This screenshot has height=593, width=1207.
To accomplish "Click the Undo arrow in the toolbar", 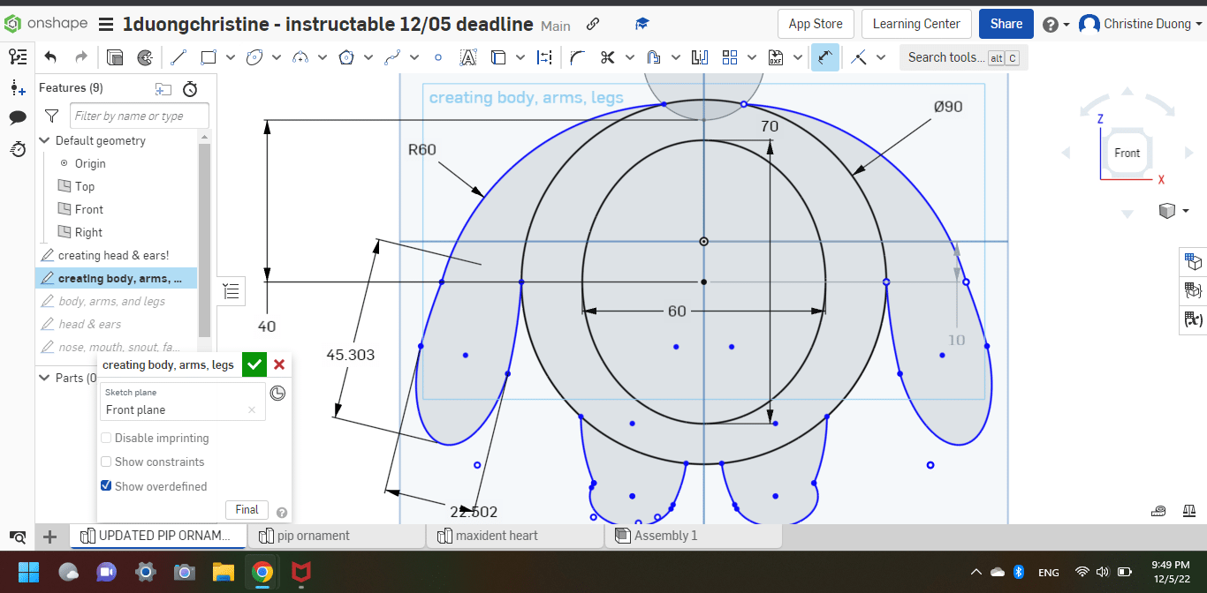I will pos(50,57).
